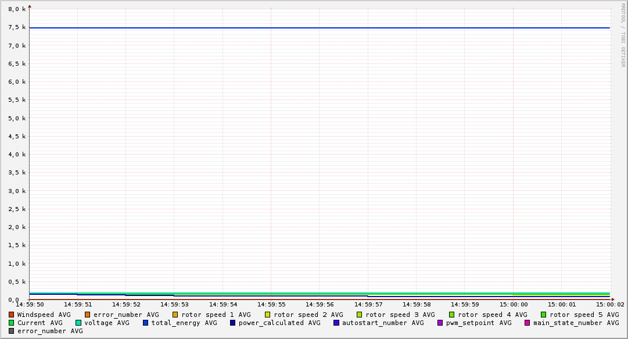Click the 14:59:50 start time label
The image size is (628, 339).
[x=29, y=304]
